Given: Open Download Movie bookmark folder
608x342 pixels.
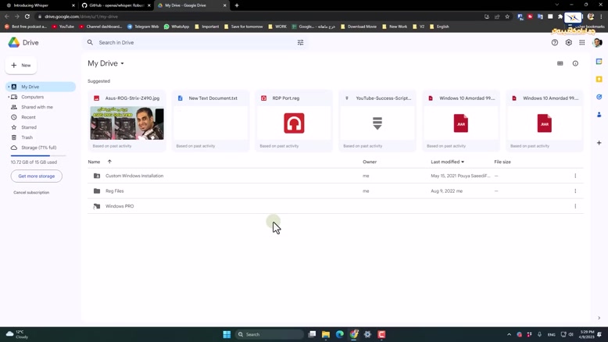Looking at the screenshot, I should point(358,27).
